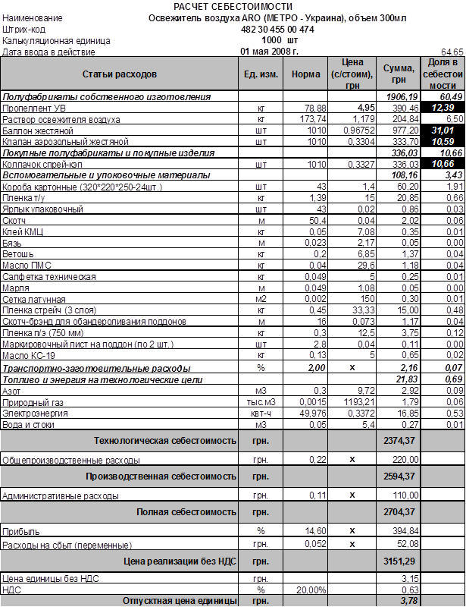
Task: Select the 'Статьи расходов' column header
Action: 119,75
